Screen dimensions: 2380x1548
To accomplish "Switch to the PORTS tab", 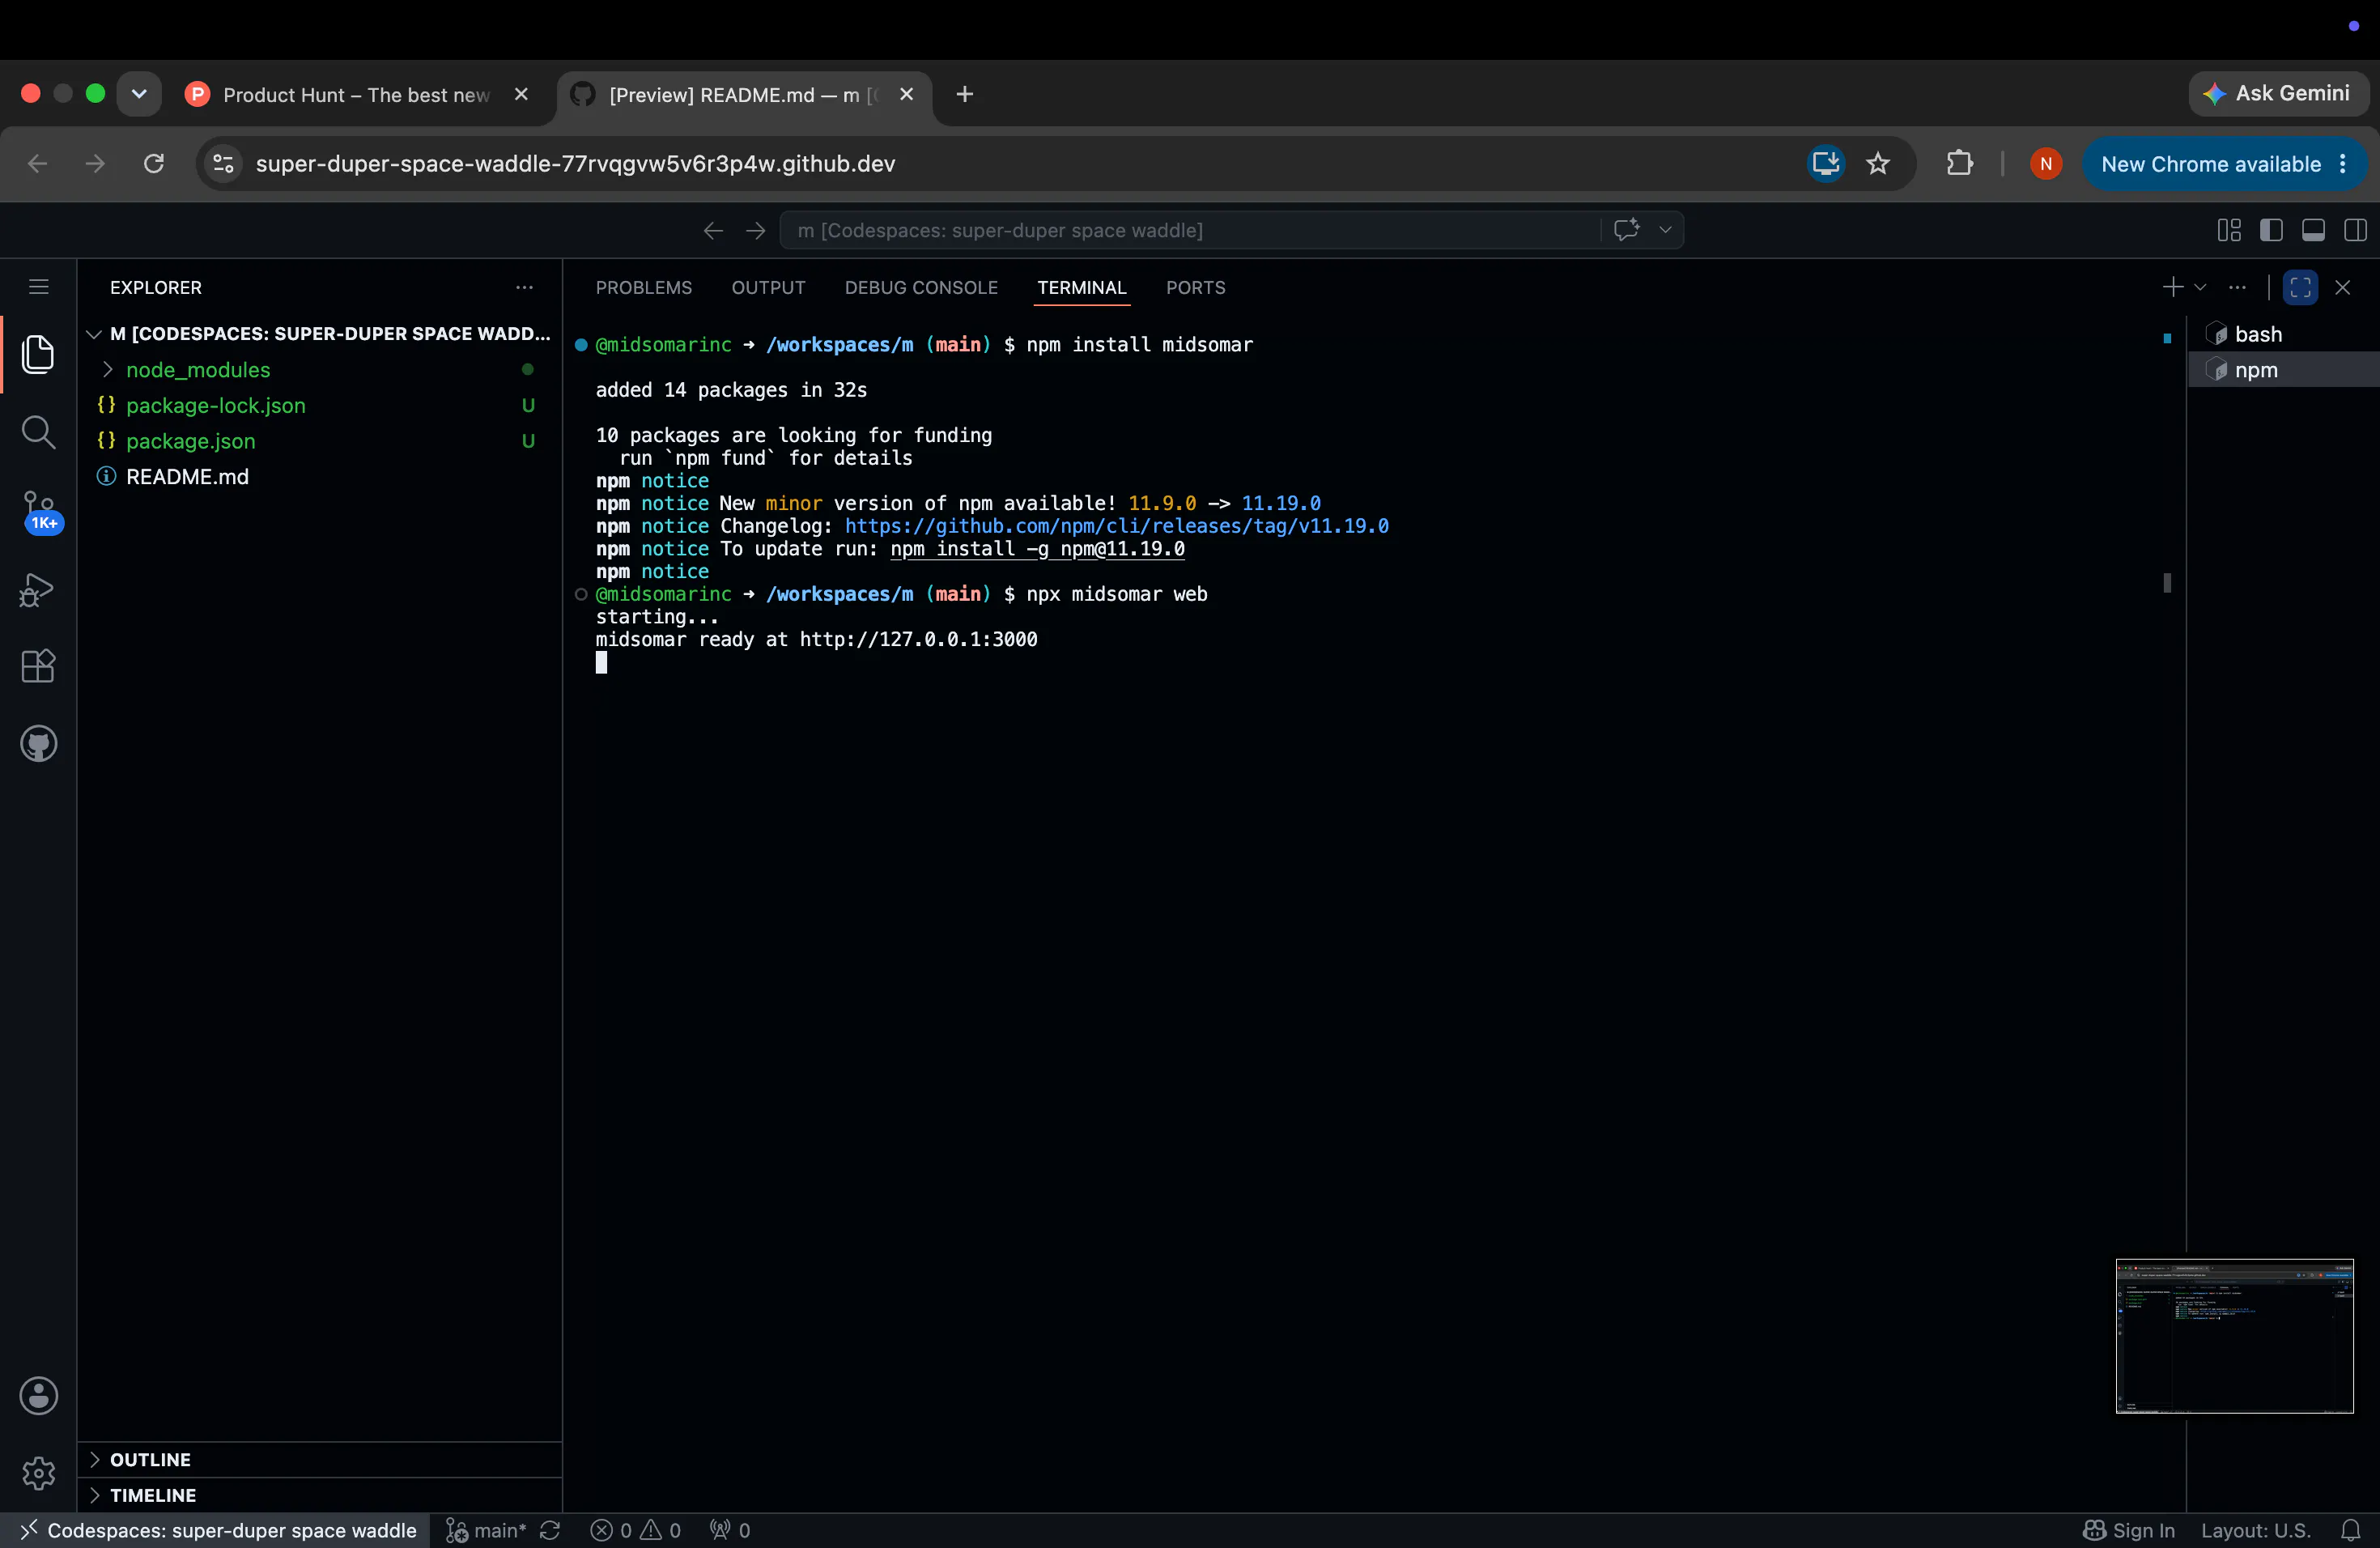I will pos(1195,288).
